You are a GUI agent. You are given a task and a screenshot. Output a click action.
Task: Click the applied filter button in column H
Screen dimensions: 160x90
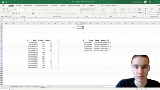point(58,40)
